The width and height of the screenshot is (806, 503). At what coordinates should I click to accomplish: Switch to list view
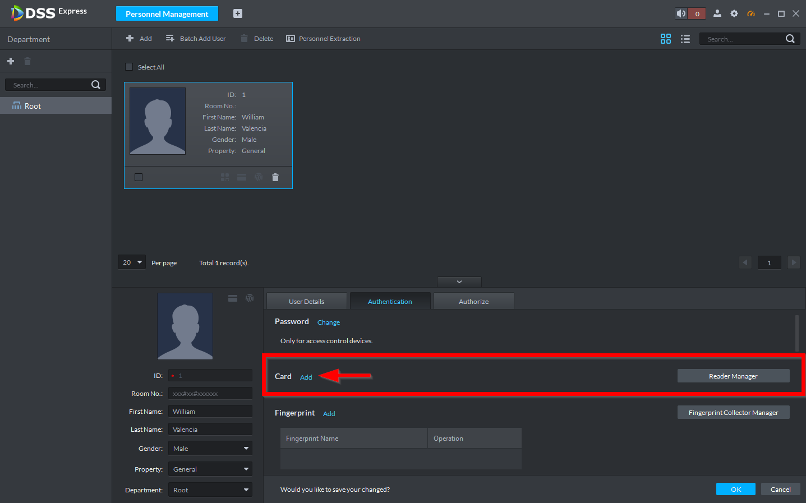[x=685, y=39]
